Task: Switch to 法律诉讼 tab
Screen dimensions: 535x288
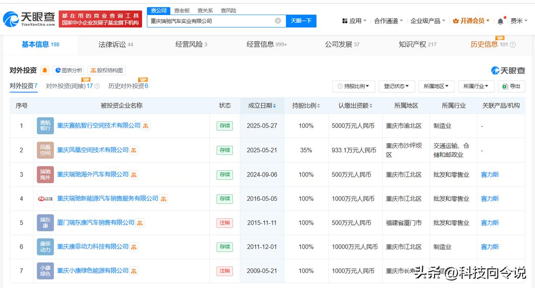Action: coord(116,44)
